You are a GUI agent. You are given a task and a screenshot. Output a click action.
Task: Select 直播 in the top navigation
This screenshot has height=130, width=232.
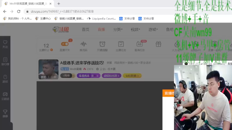101,29
